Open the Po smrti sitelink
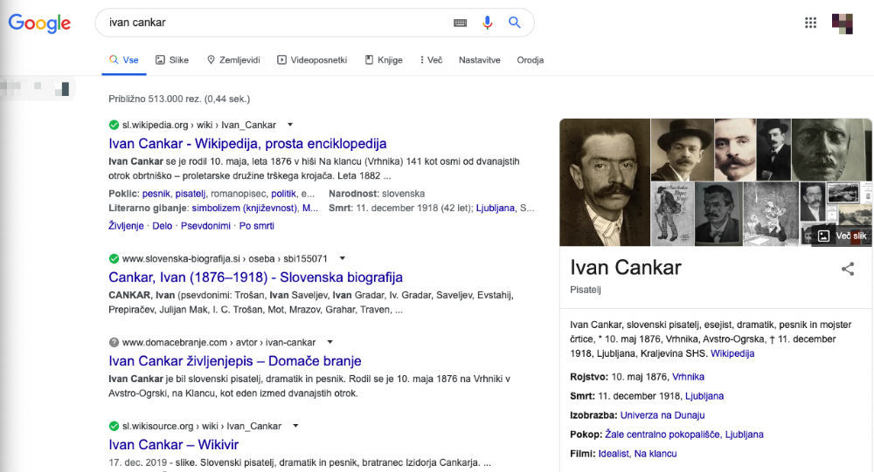Viewport: 874px width, 472px height. pos(256,226)
